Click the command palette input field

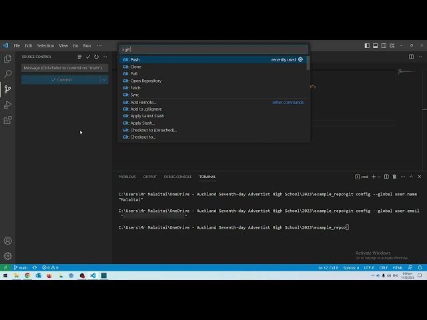213,49
